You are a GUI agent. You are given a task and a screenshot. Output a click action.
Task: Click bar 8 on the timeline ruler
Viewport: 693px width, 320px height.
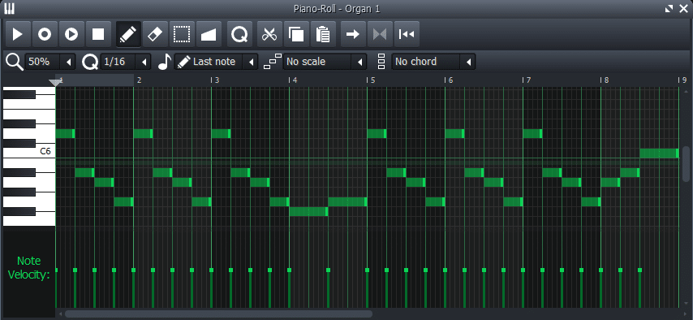[x=605, y=80]
